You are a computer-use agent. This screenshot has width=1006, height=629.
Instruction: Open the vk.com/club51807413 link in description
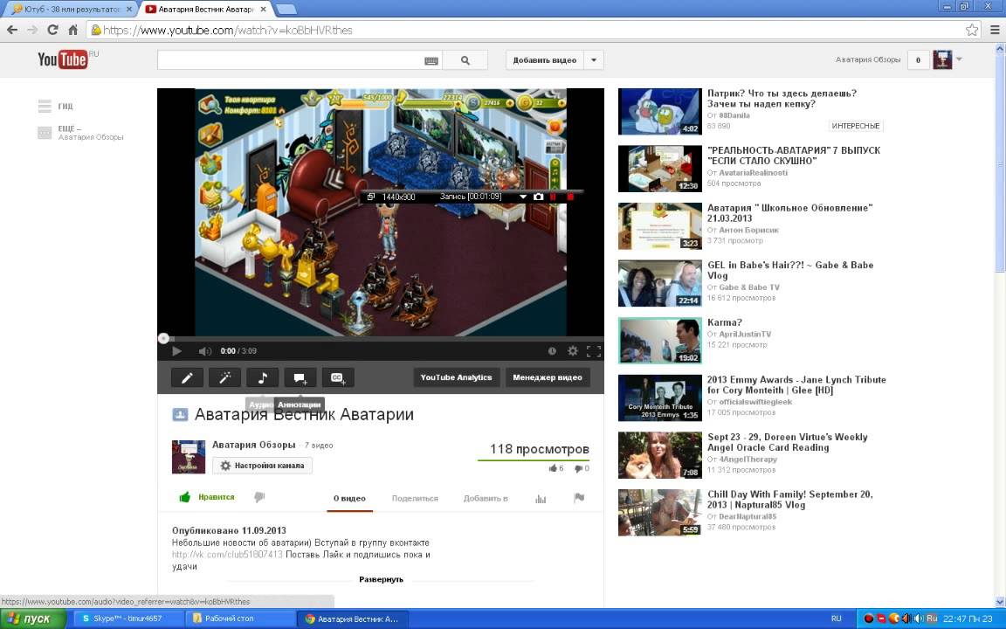pyautogui.click(x=227, y=555)
